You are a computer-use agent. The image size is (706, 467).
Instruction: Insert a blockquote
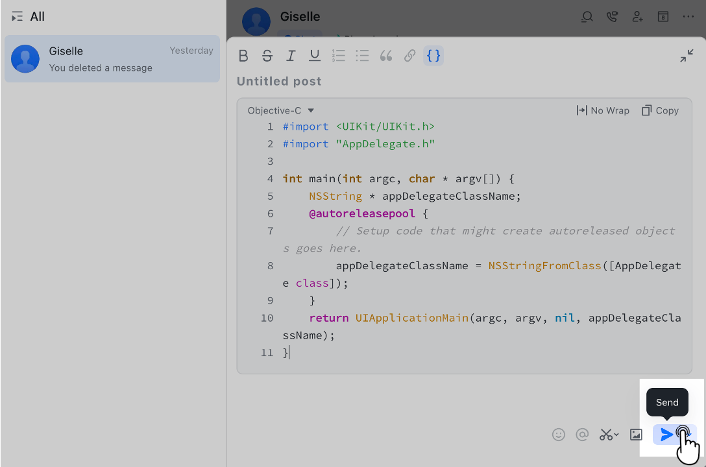(386, 56)
